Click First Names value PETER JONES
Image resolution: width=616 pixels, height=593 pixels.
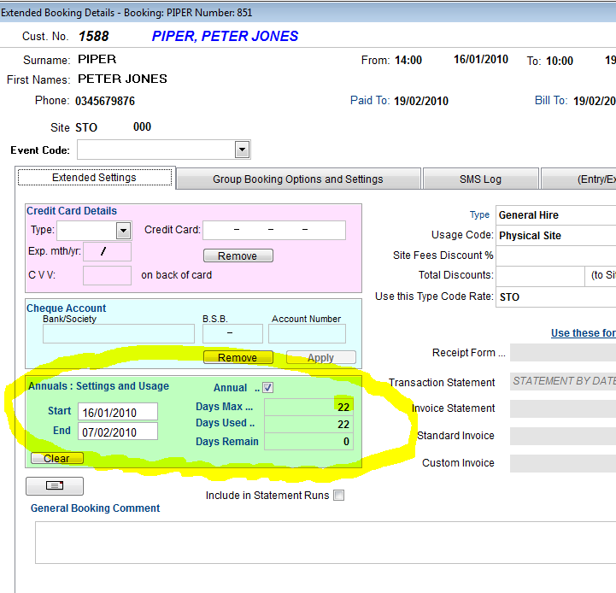[x=122, y=79]
